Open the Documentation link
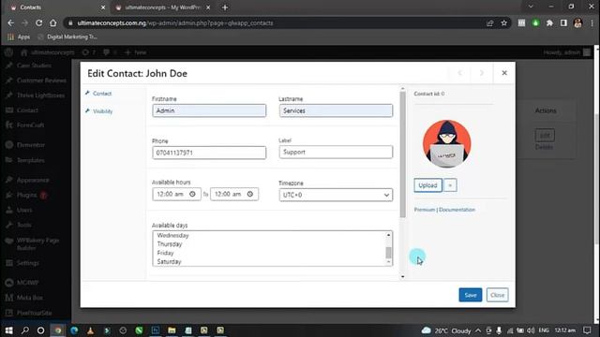 point(457,210)
